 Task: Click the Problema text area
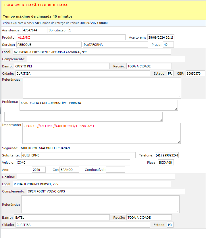[x=98, y=105]
